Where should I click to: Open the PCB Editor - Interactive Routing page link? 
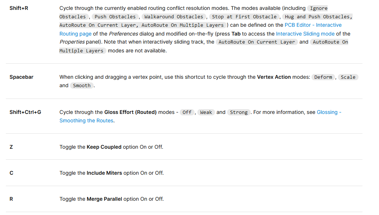pos(313,25)
